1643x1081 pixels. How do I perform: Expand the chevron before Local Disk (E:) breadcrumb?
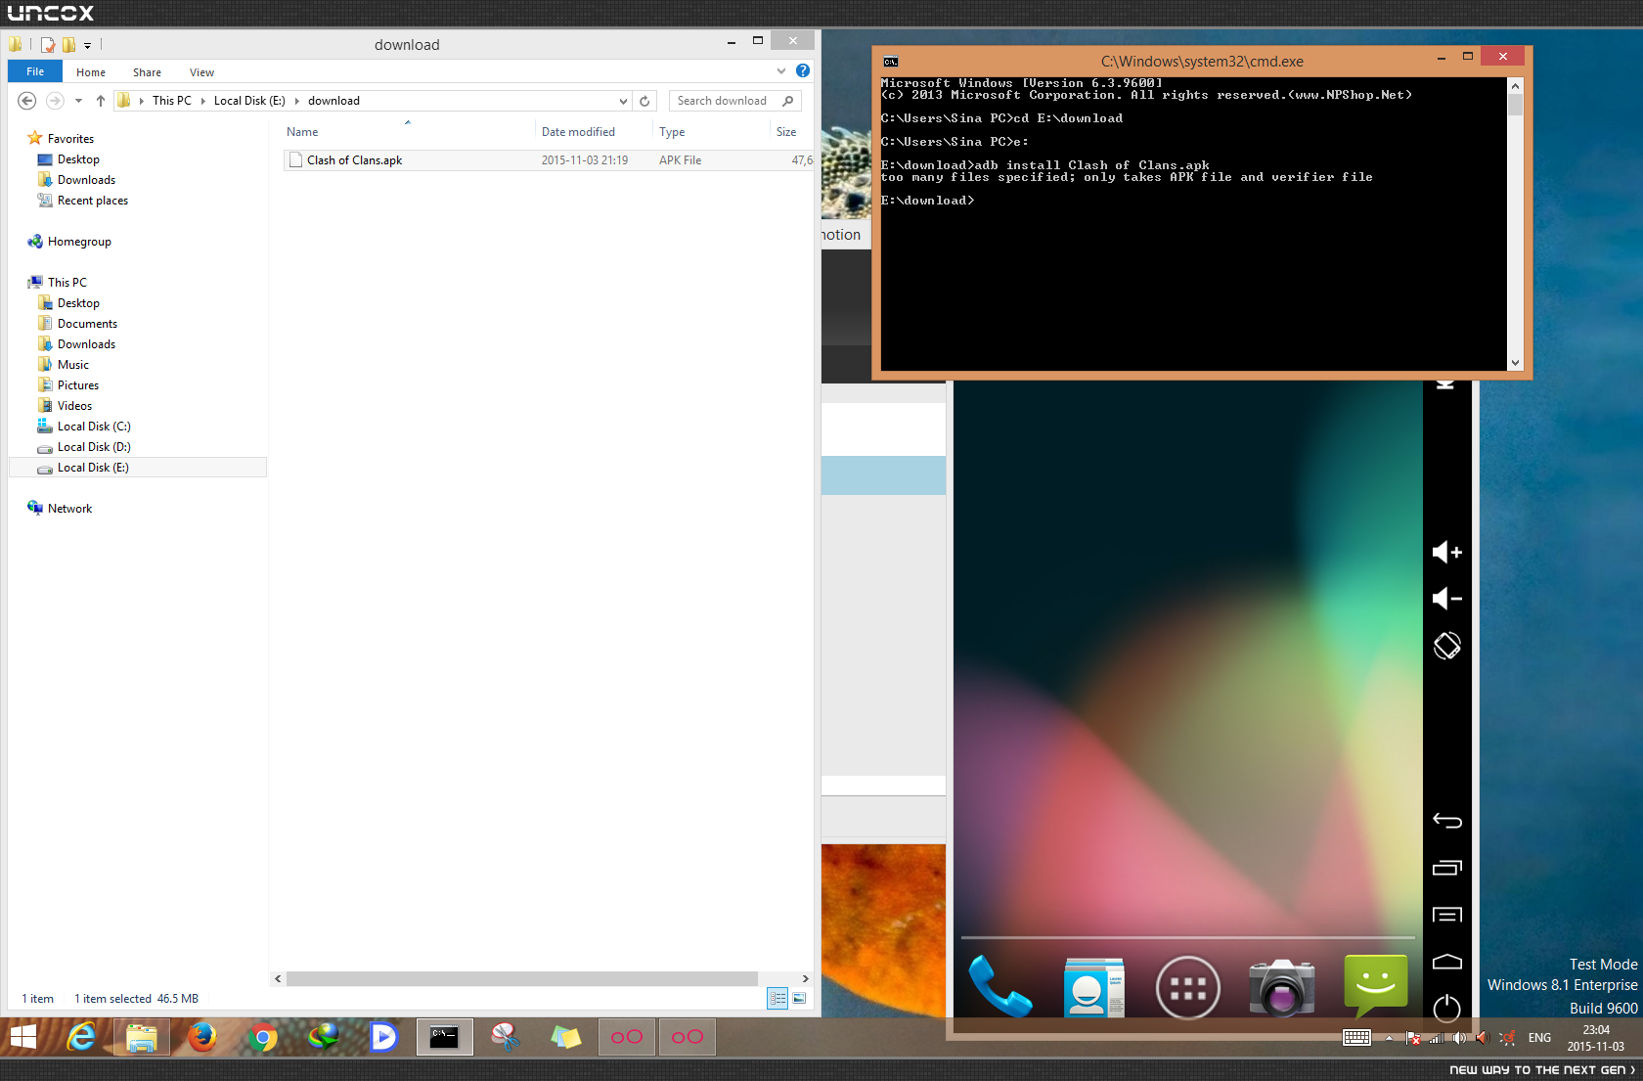202,101
